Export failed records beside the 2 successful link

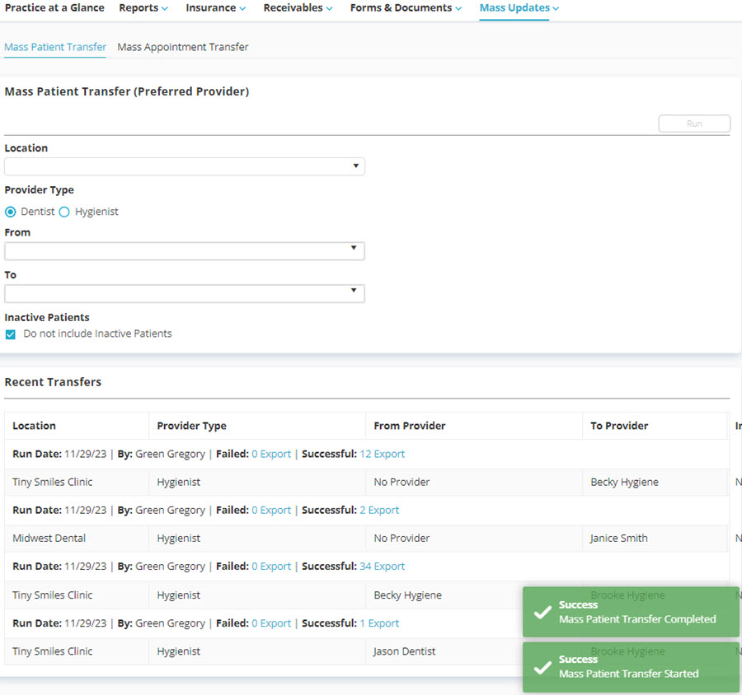click(x=271, y=511)
